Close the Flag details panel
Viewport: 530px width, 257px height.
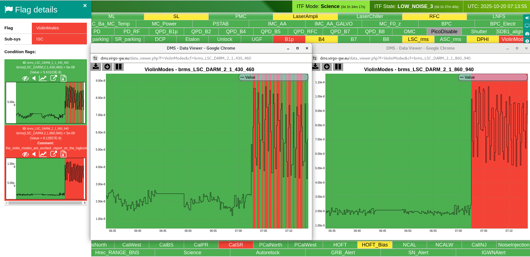coord(85,6)
